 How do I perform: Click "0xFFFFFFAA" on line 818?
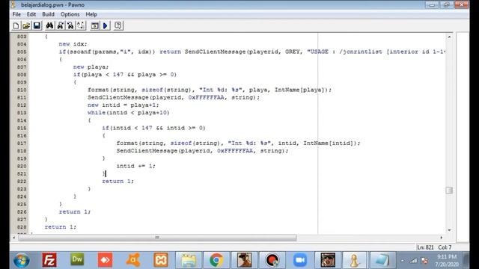(x=235, y=151)
